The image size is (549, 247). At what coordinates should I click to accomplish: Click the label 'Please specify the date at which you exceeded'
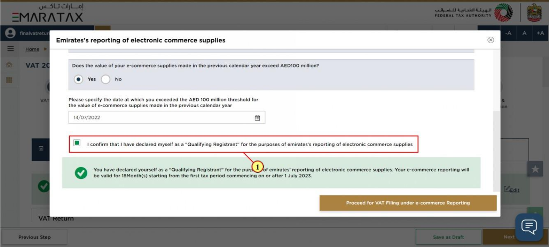click(x=163, y=102)
